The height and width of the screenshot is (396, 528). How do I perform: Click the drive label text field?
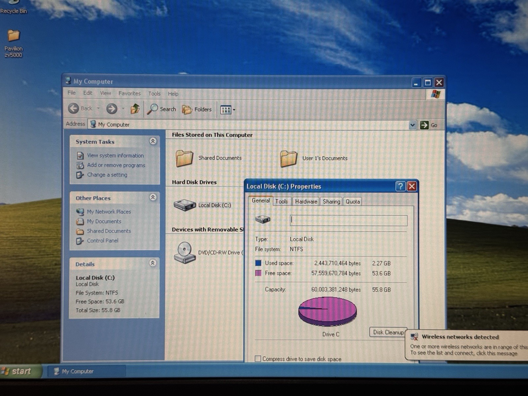[348, 220]
